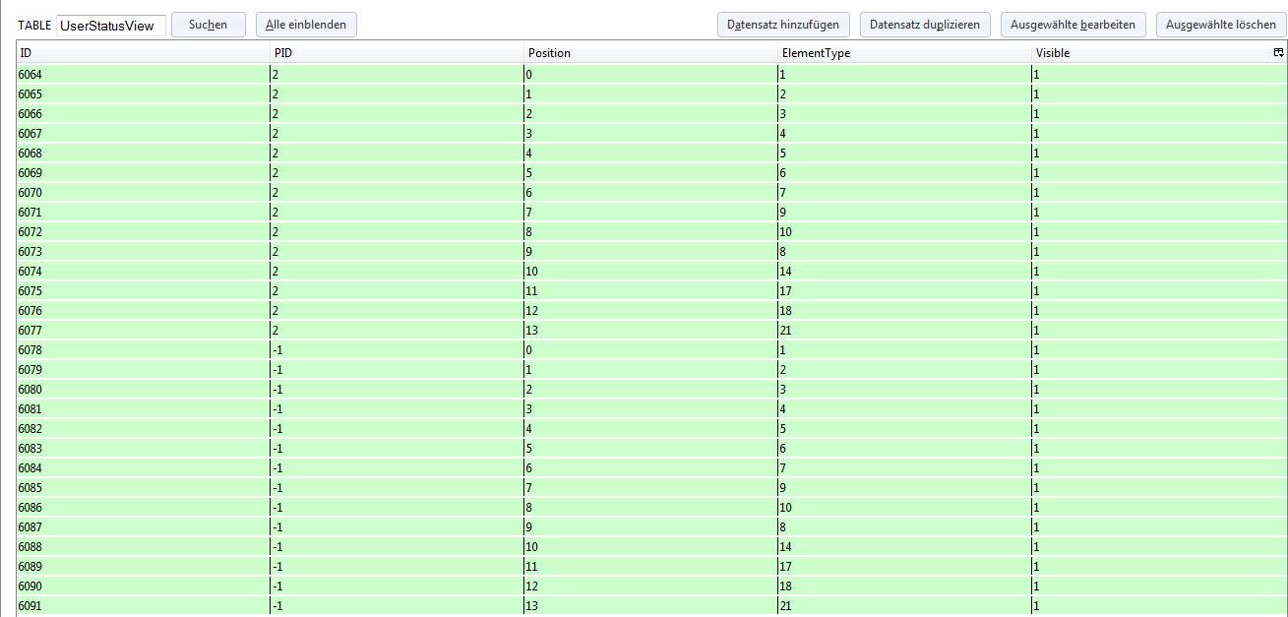Image resolution: width=1288 pixels, height=617 pixels.
Task: Select row with ID 6090
Action: (650, 586)
